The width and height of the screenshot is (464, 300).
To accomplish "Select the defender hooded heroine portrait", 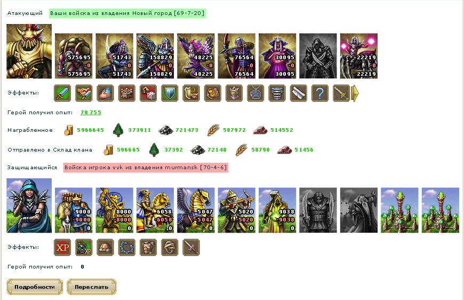I will (29, 206).
